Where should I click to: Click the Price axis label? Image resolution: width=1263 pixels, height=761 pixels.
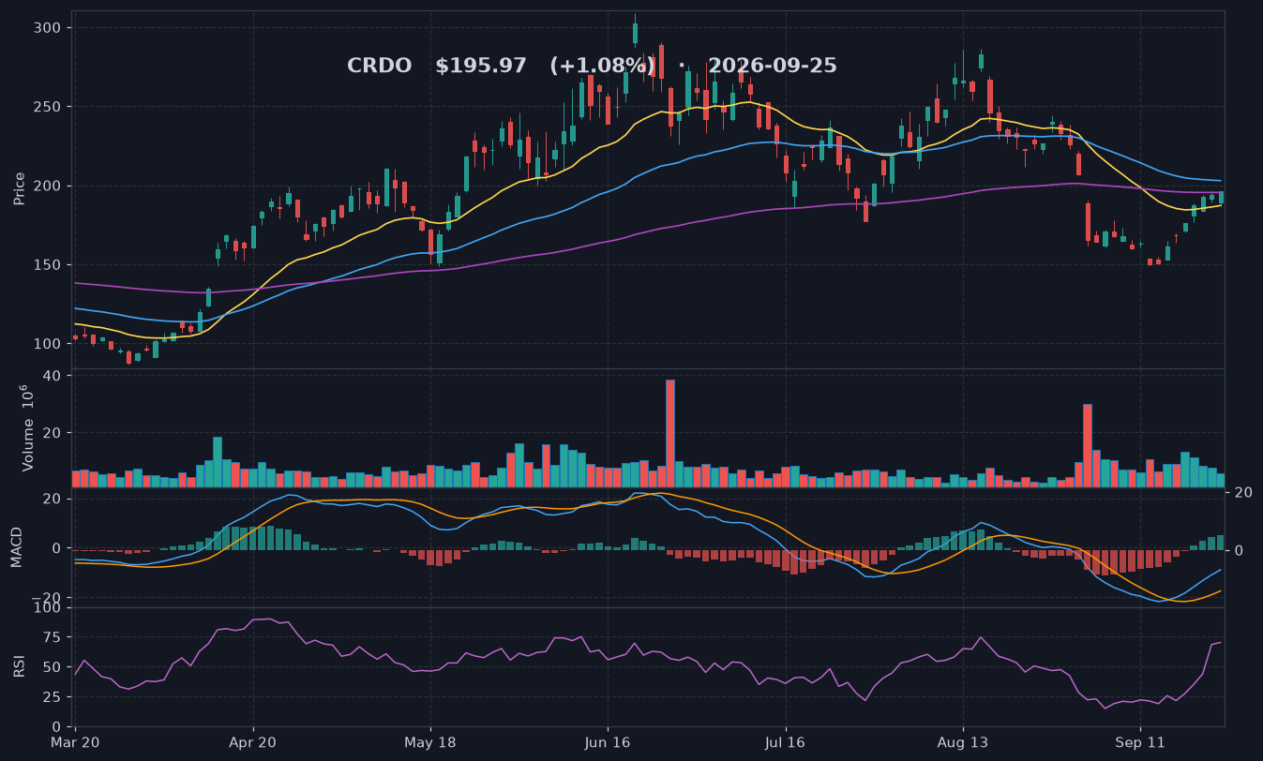point(20,188)
